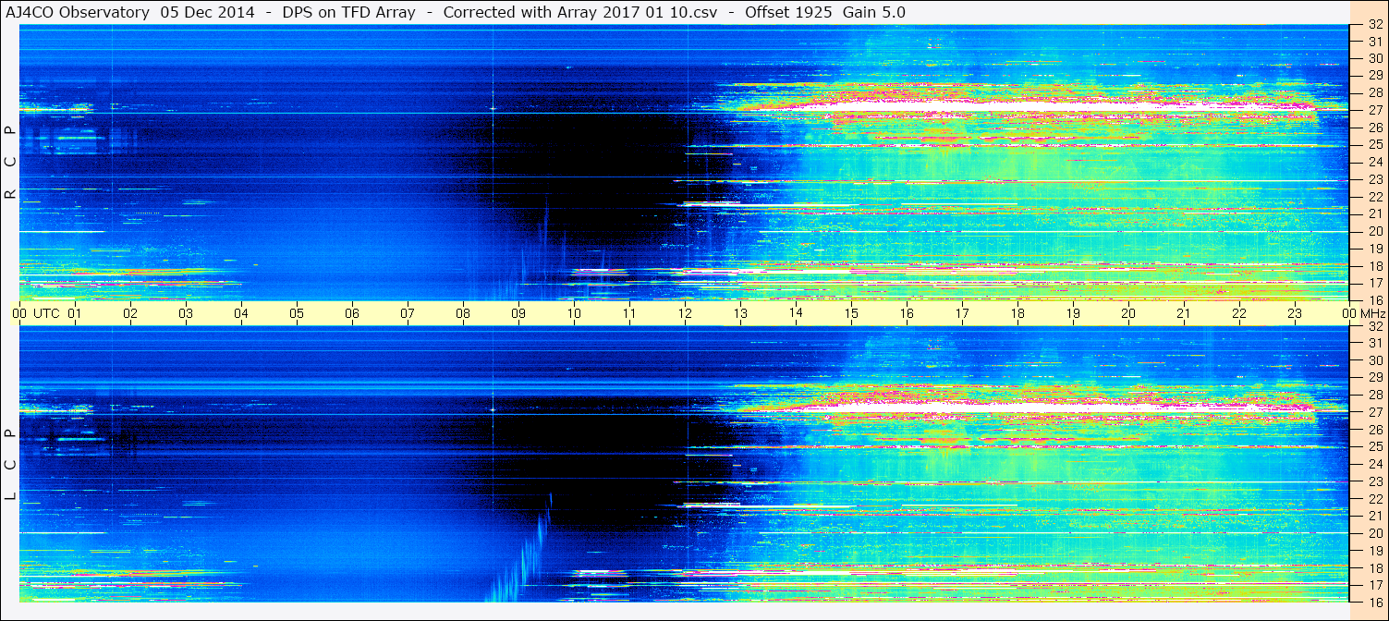Select hour marker 05 on the time axis
The width and height of the screenshot is (1389, 621).
pos(297,313)
